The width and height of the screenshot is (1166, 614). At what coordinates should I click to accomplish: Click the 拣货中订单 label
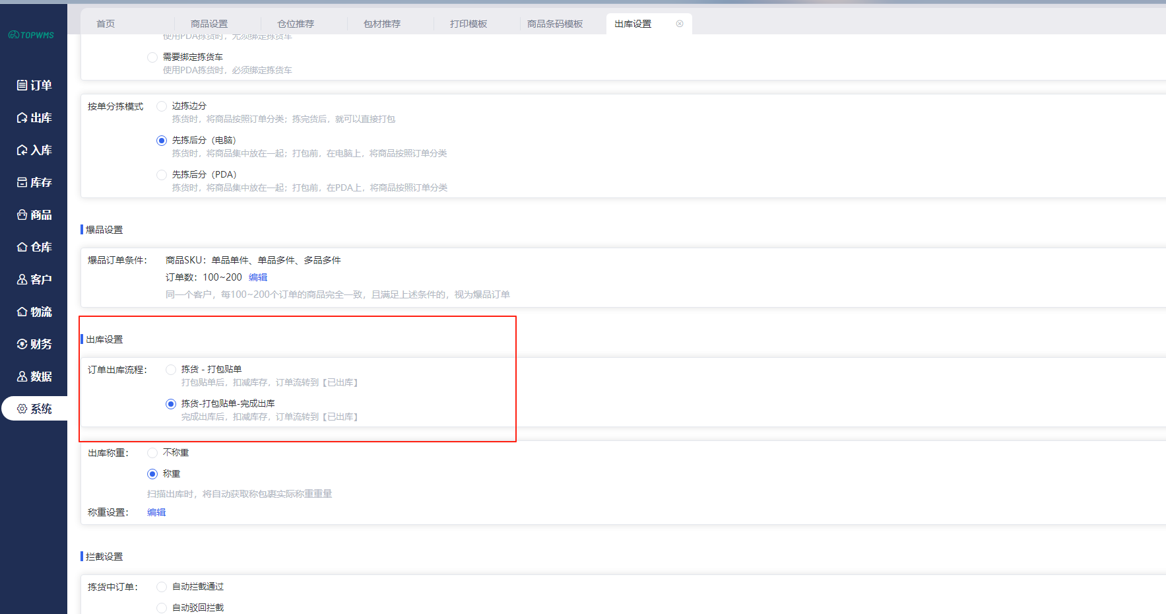pos(113,587)
